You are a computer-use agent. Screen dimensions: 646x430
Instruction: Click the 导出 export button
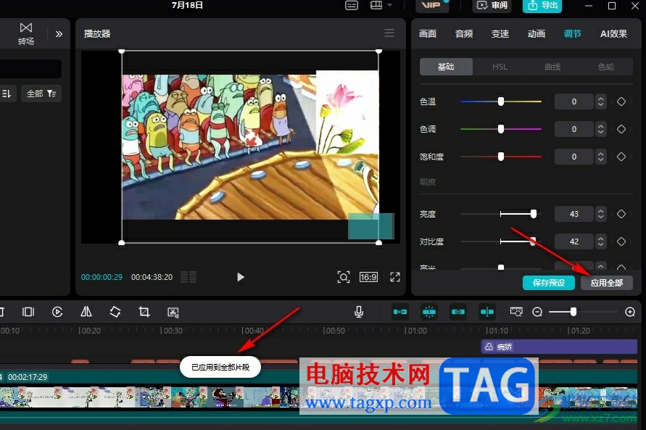[x=542, y=5]
